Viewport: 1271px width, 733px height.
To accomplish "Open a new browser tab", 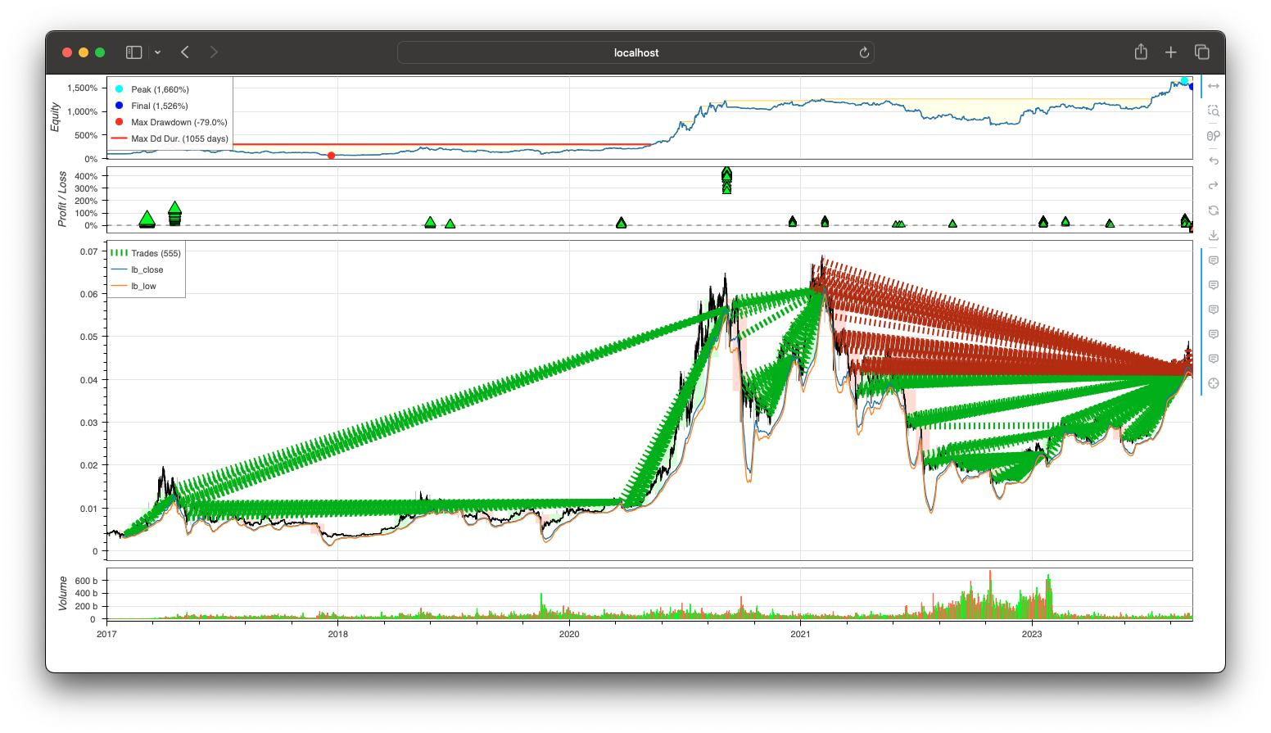I will [x=1171, y=52].
